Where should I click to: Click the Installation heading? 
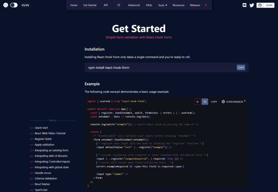[94, 49]
